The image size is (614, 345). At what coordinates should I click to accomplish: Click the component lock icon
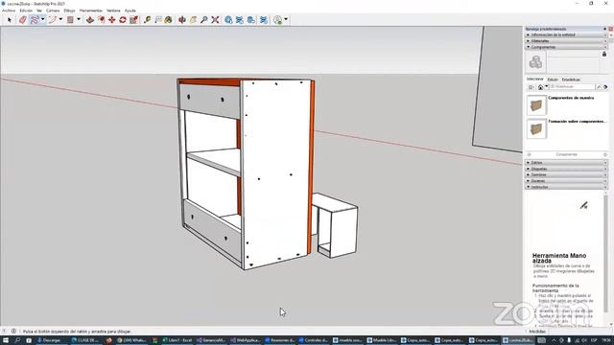tap(604, 54)
